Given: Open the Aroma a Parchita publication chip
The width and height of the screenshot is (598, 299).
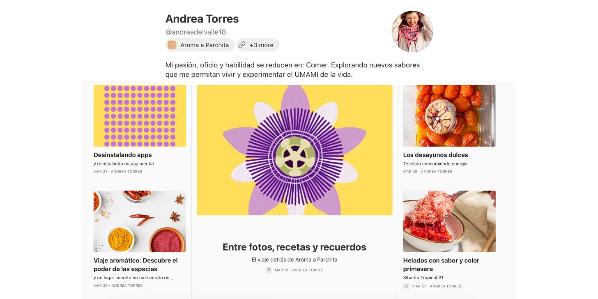Looking at the screenshot, I should coord(200,45).
